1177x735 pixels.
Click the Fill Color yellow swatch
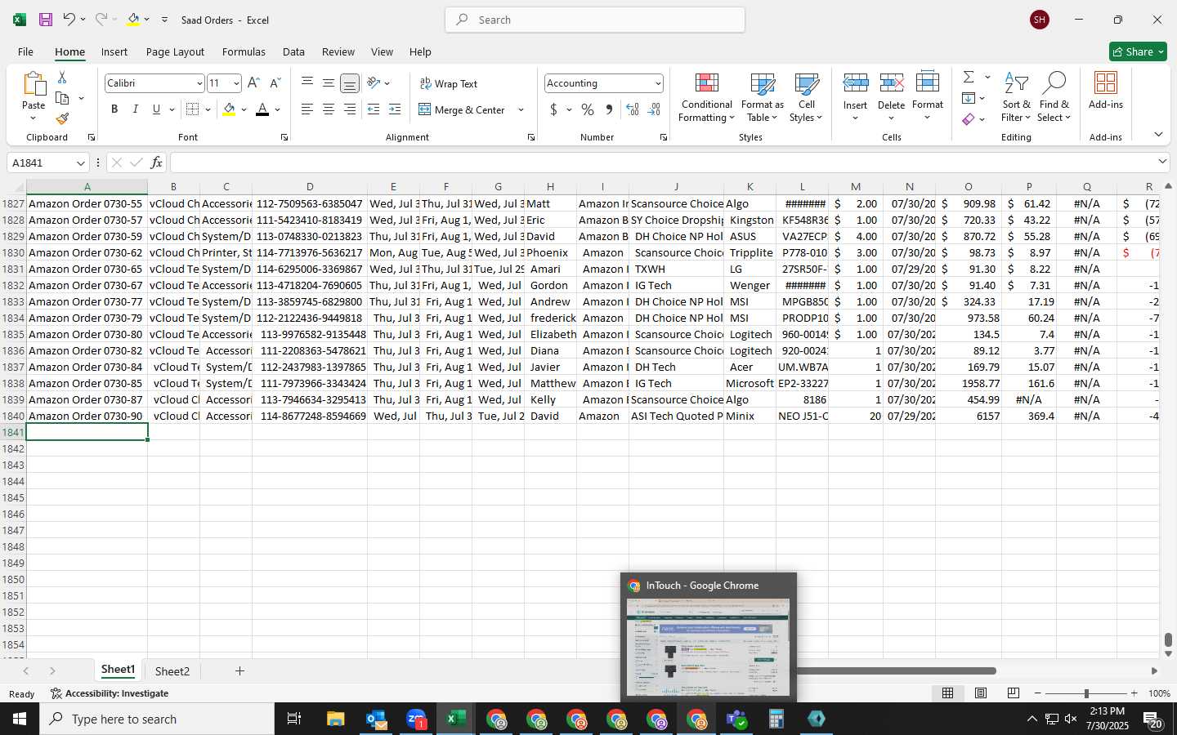click(229, 109)
